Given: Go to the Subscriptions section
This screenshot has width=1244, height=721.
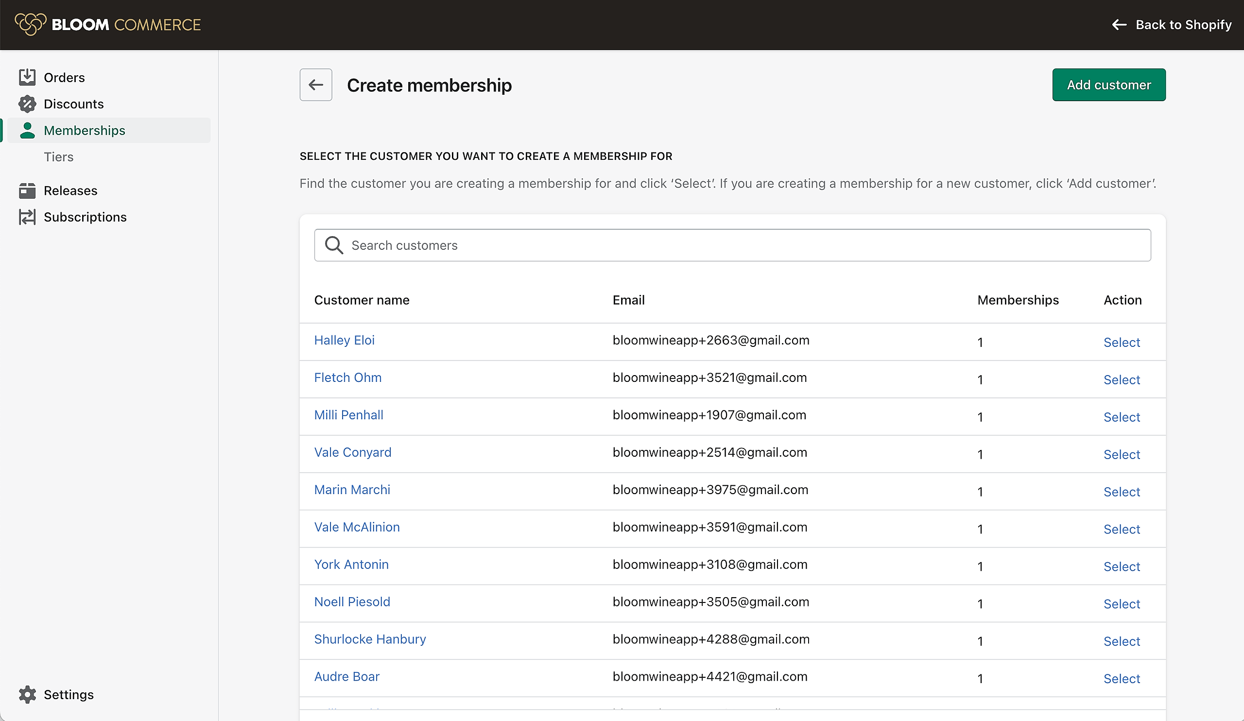Looking at the screenshot, I should pyautogui.click(x=85, y=217).
